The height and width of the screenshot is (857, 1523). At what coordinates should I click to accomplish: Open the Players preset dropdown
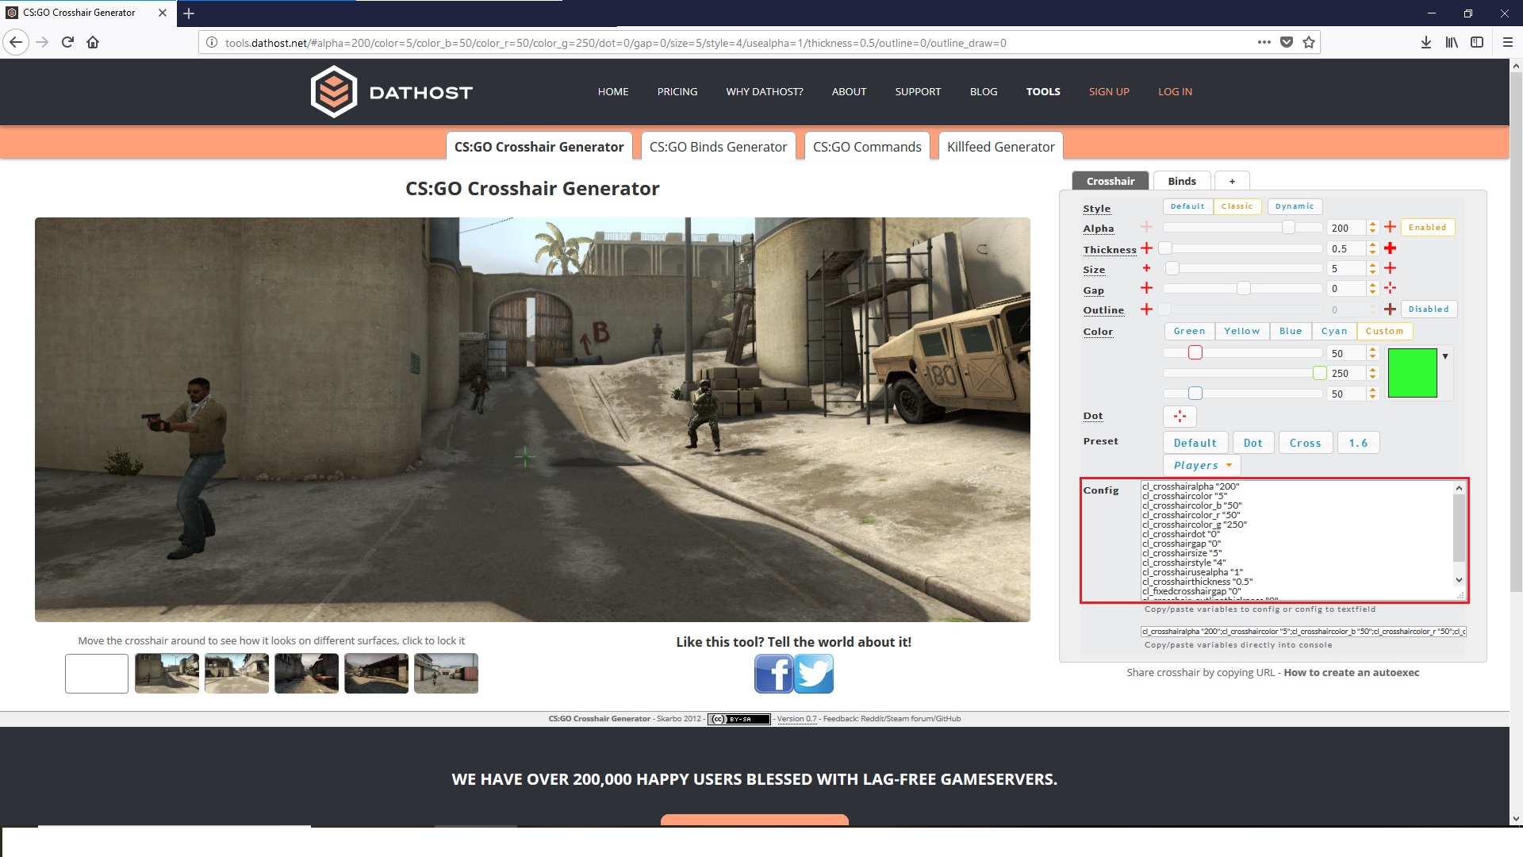pos(1202,466)
